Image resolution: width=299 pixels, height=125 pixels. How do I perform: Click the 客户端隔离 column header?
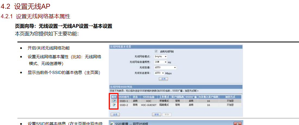click(x=177, y=97)
